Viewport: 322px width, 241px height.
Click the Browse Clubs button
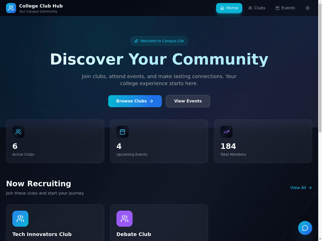(x=135, y=101)
